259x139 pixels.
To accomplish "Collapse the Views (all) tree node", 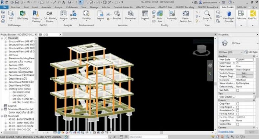I will (x=2, y=38).
